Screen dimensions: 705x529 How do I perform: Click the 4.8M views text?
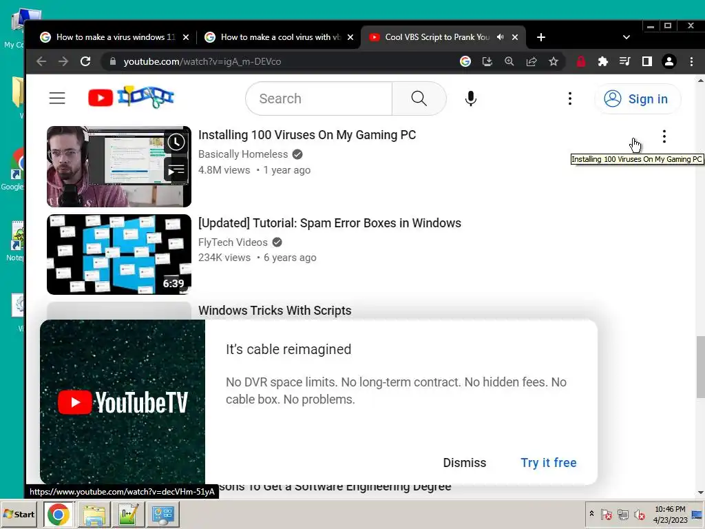[x=224, y=170]
